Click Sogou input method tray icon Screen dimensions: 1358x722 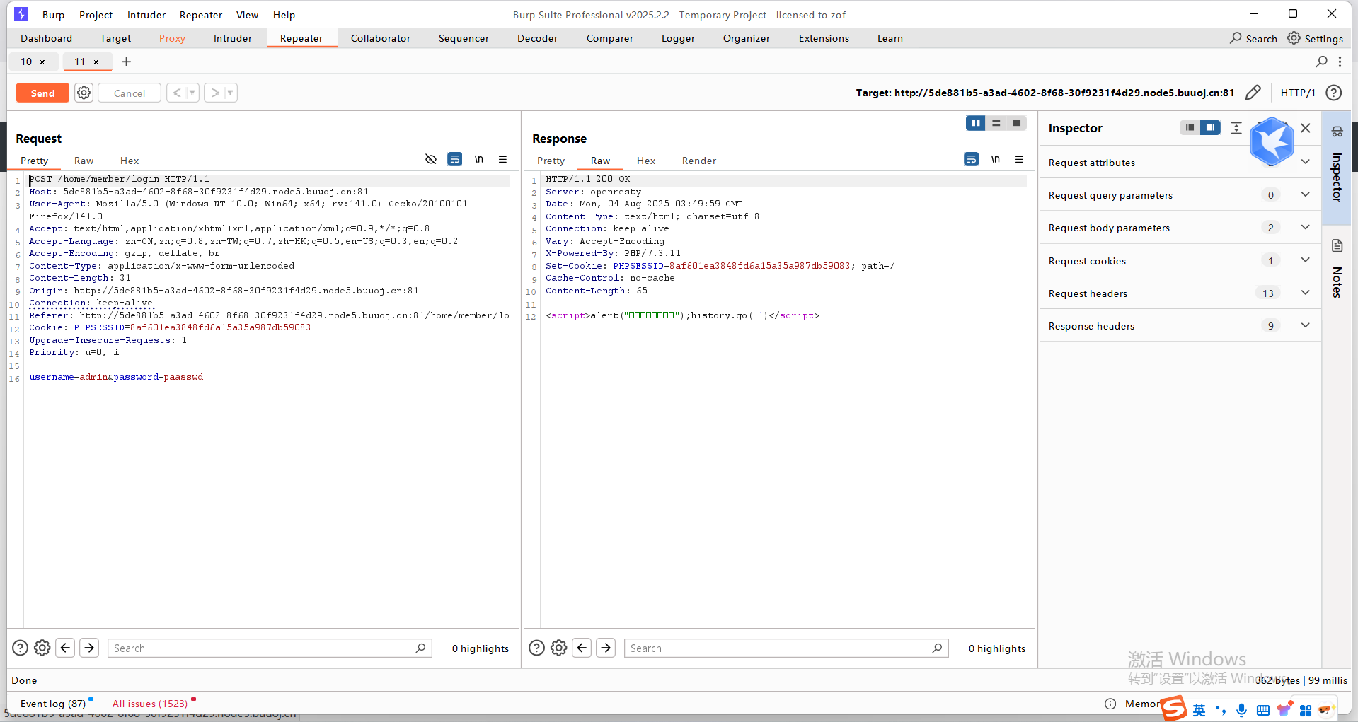[x=1175, y=709]
